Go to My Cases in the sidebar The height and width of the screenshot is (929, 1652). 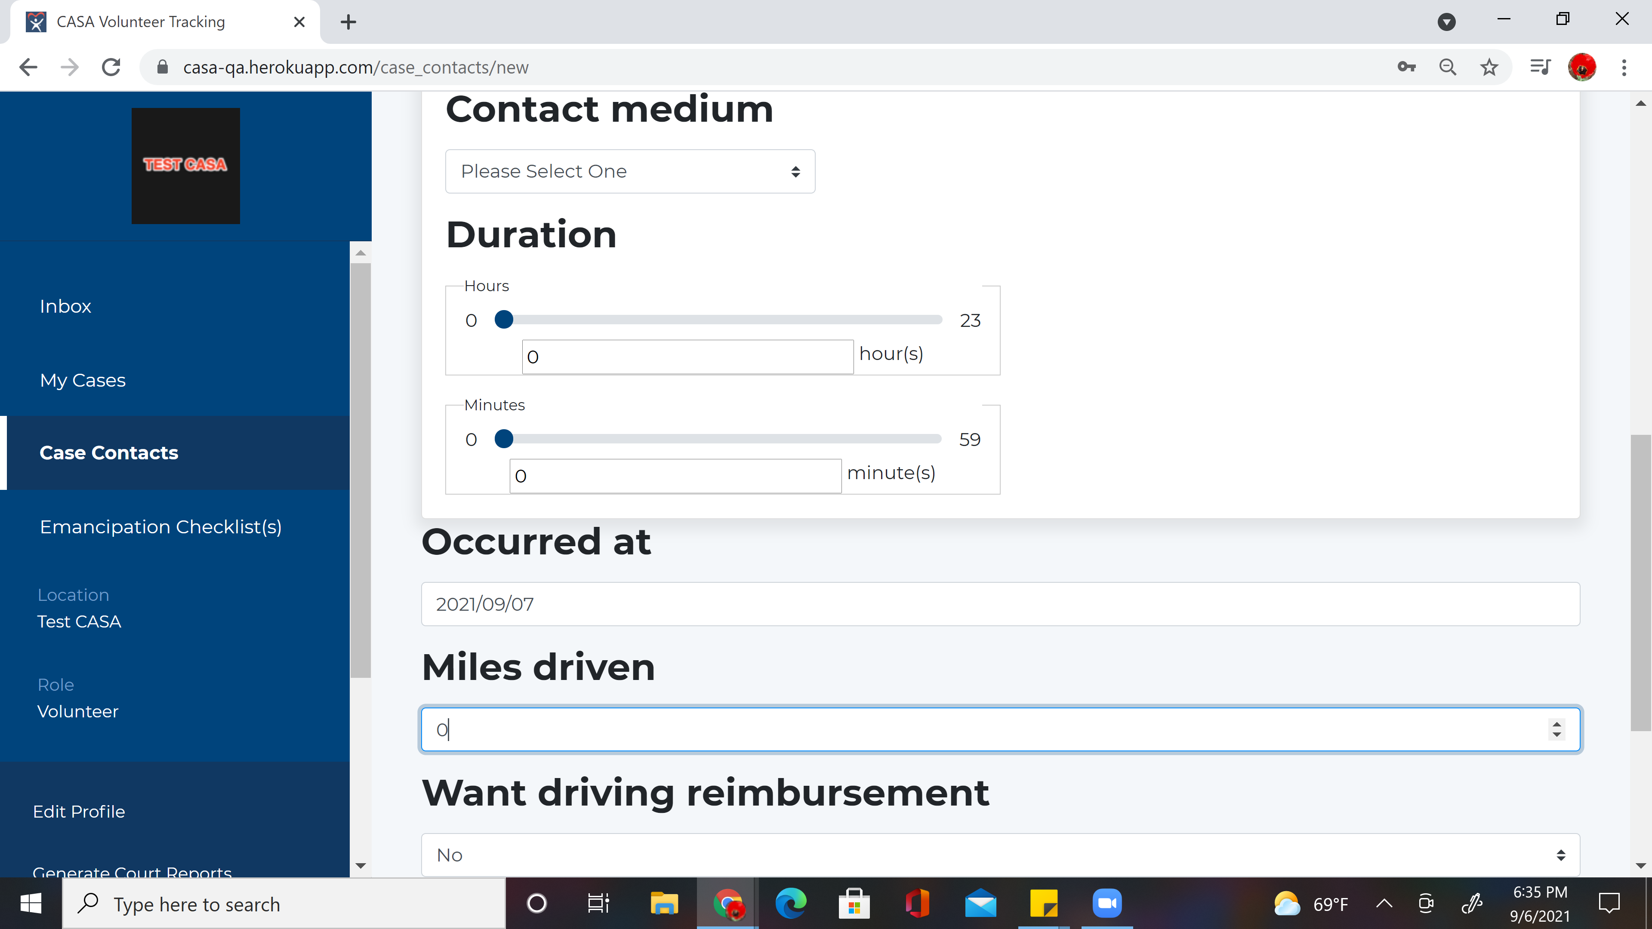pyautogui.click(x=83, y=380)
